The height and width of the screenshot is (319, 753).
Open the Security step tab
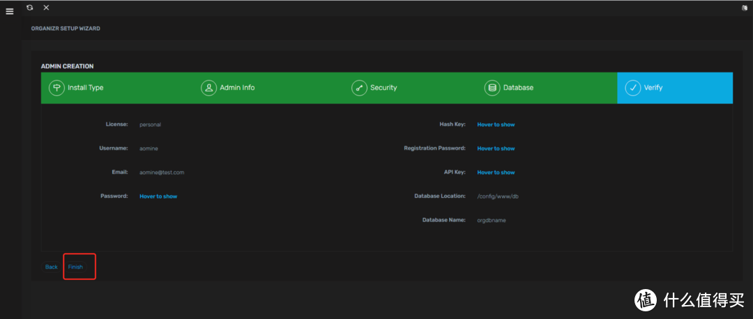pos(383,88)
